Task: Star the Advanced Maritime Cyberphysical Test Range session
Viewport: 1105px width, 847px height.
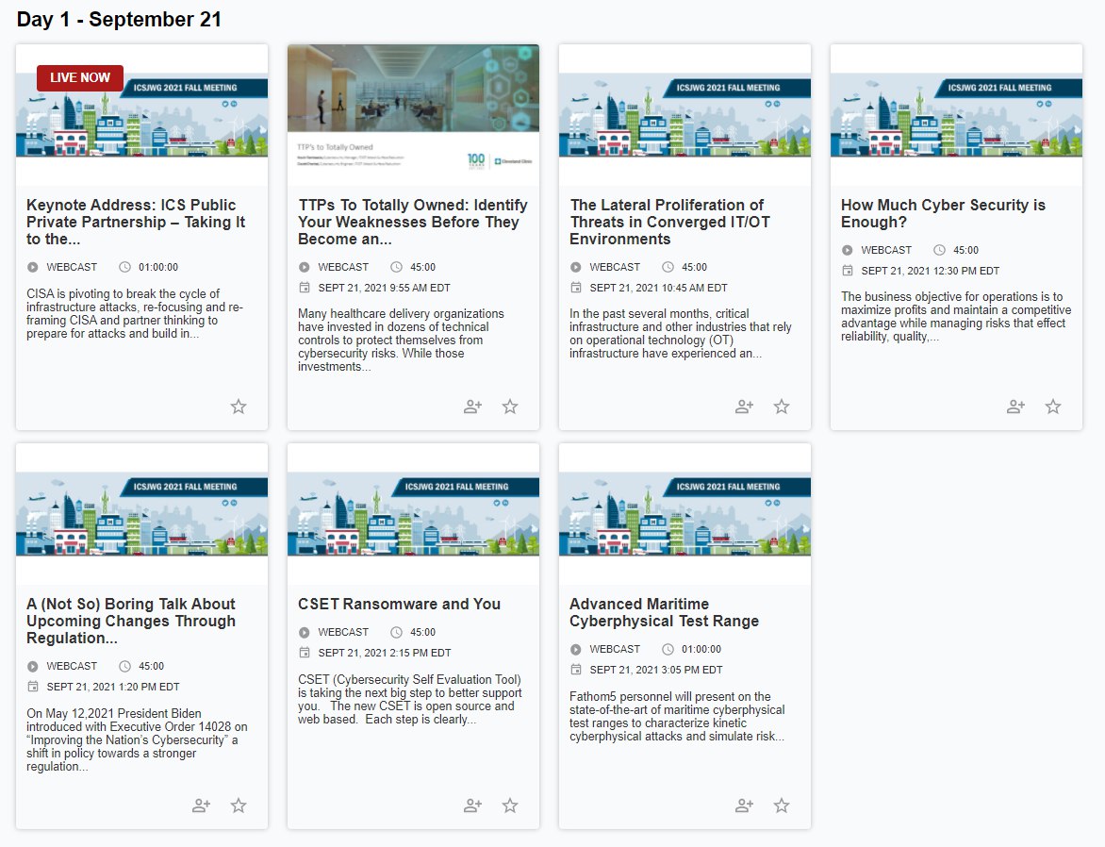Action: [781, 805]
